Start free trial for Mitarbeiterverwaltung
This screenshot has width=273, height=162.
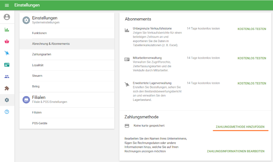(x=252, y=58)
